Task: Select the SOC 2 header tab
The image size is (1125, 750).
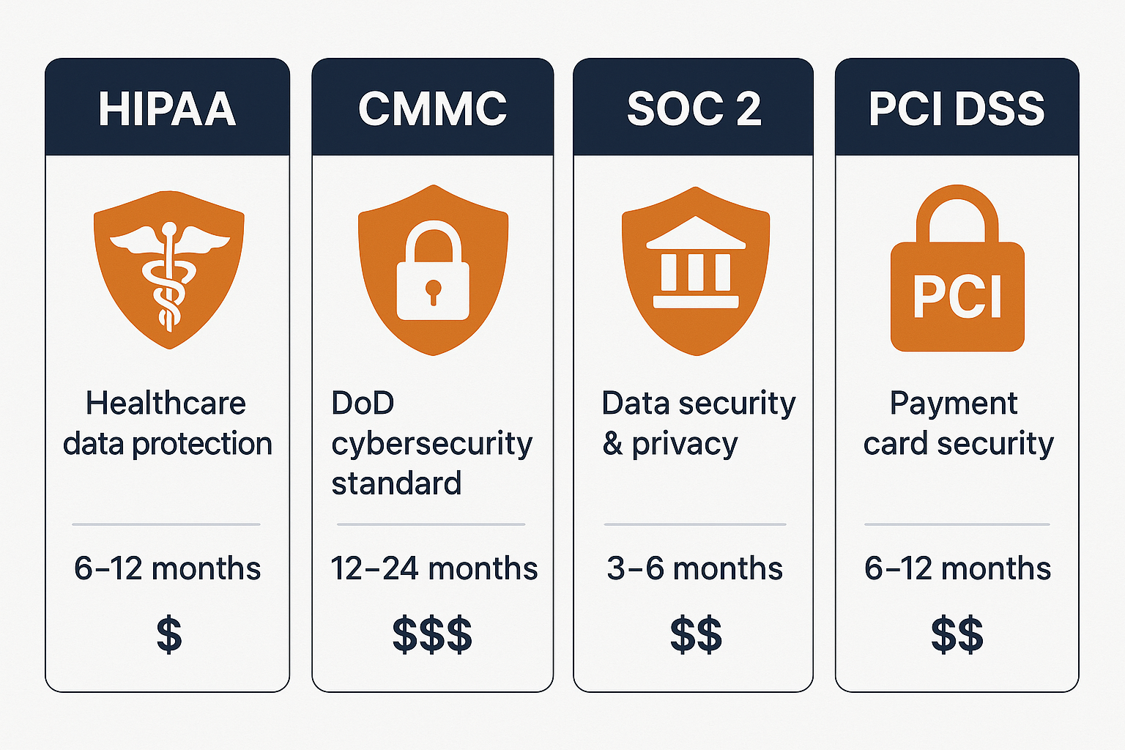Action: click(x=694, y=108)
